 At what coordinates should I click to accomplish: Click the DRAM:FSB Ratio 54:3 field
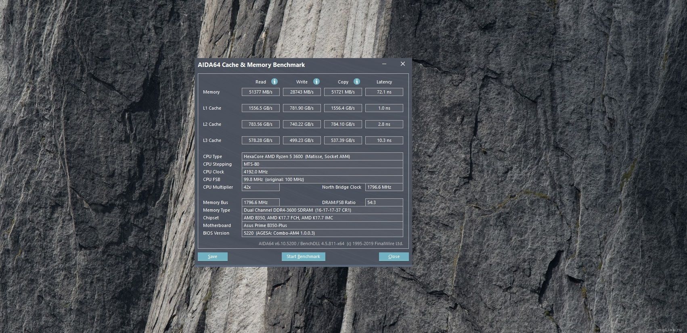[384, 202]
